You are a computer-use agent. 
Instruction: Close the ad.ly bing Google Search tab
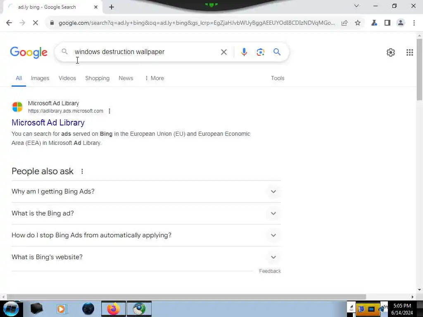(96, 7)
